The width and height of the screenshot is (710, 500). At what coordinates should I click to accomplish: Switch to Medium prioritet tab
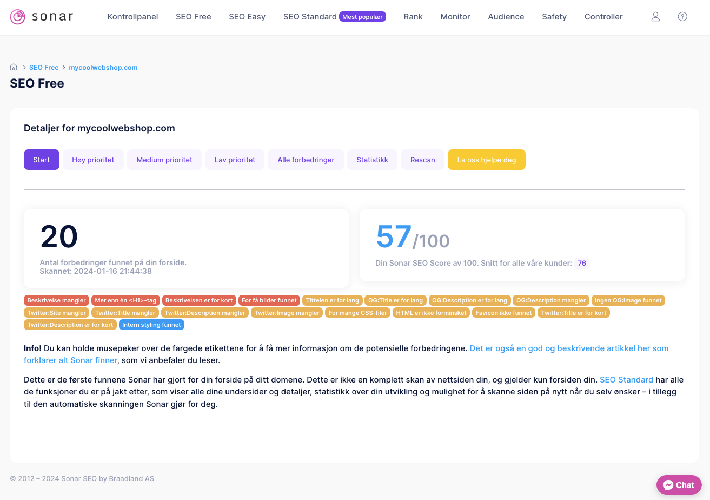coord(164,160)
